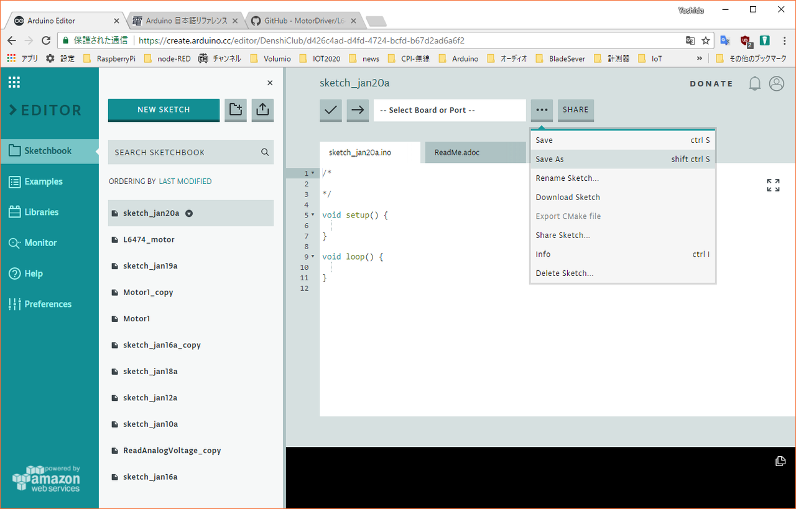796x509 pixels.
Task: Click the copy console output icon
Action: [x=780, y=461]
